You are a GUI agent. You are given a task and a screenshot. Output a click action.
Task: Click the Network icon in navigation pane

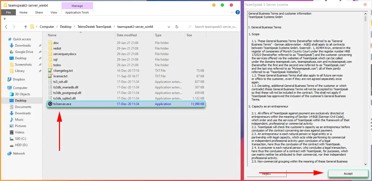[10, 153]
